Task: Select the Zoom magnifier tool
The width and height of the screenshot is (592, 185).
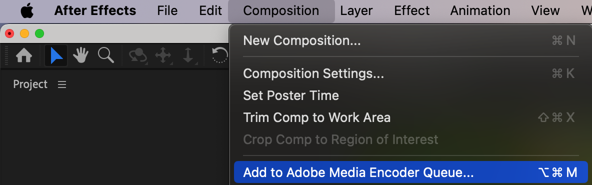Action: coord(105,55)
